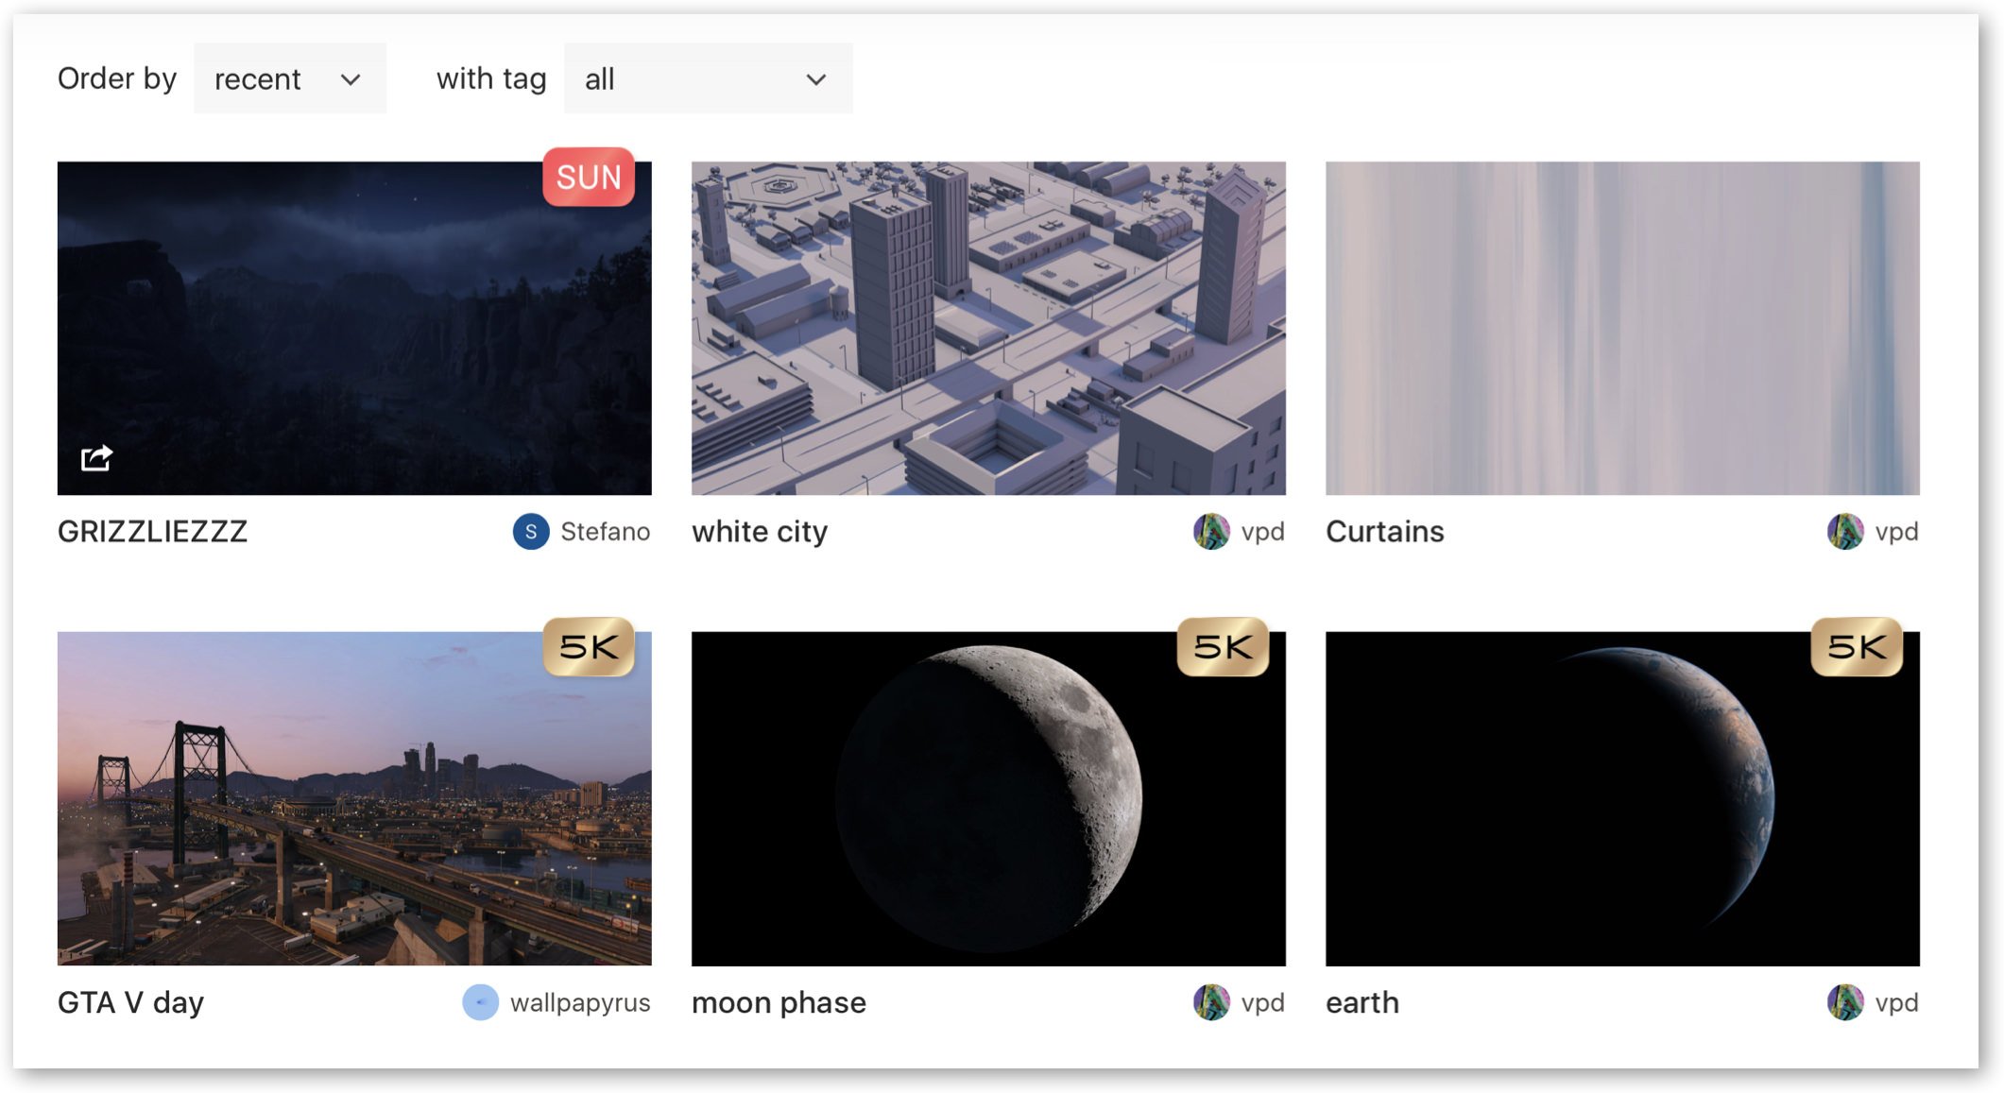This screenshot has height=1093, width=2004.
Task: Click the GTA V day title
Action: [130, 1002]
